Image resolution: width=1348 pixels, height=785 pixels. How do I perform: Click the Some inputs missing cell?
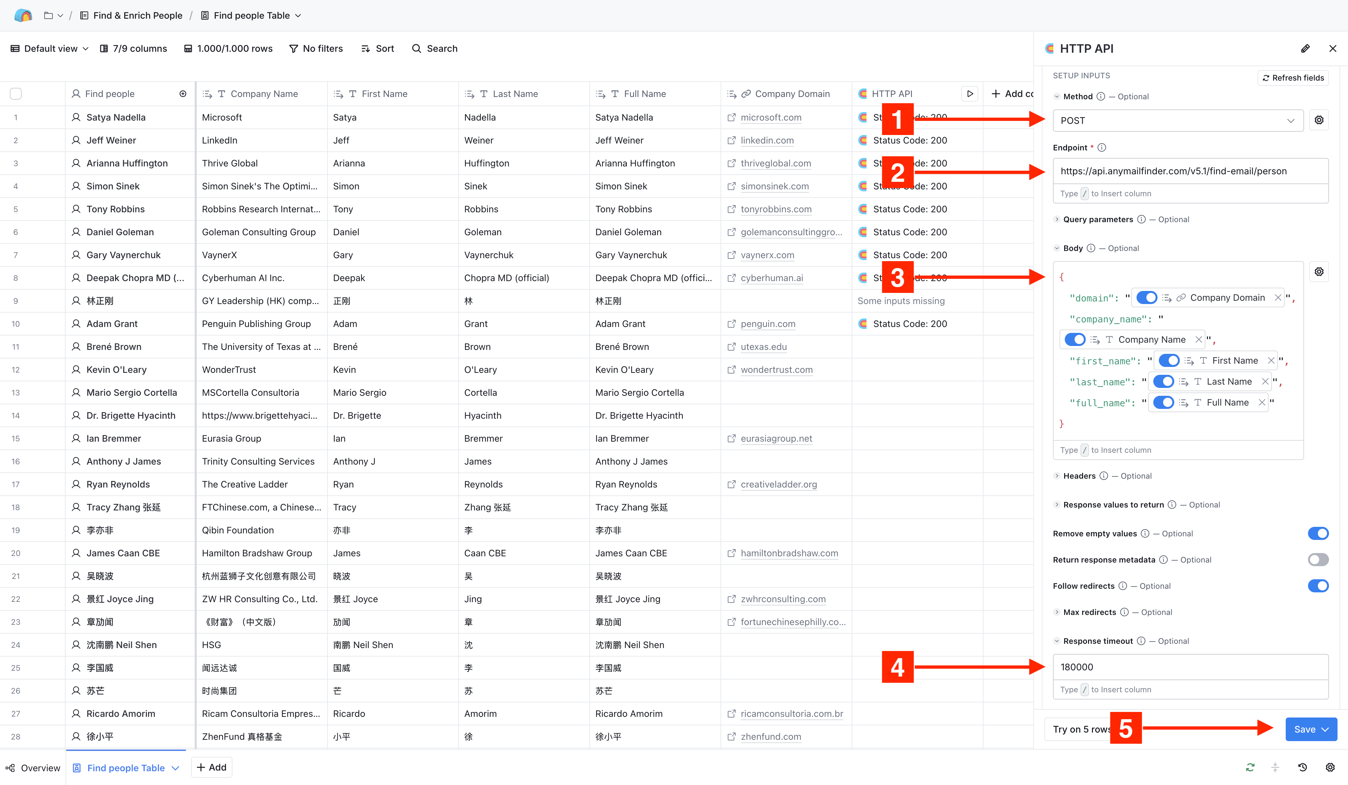tap(917, 300)
